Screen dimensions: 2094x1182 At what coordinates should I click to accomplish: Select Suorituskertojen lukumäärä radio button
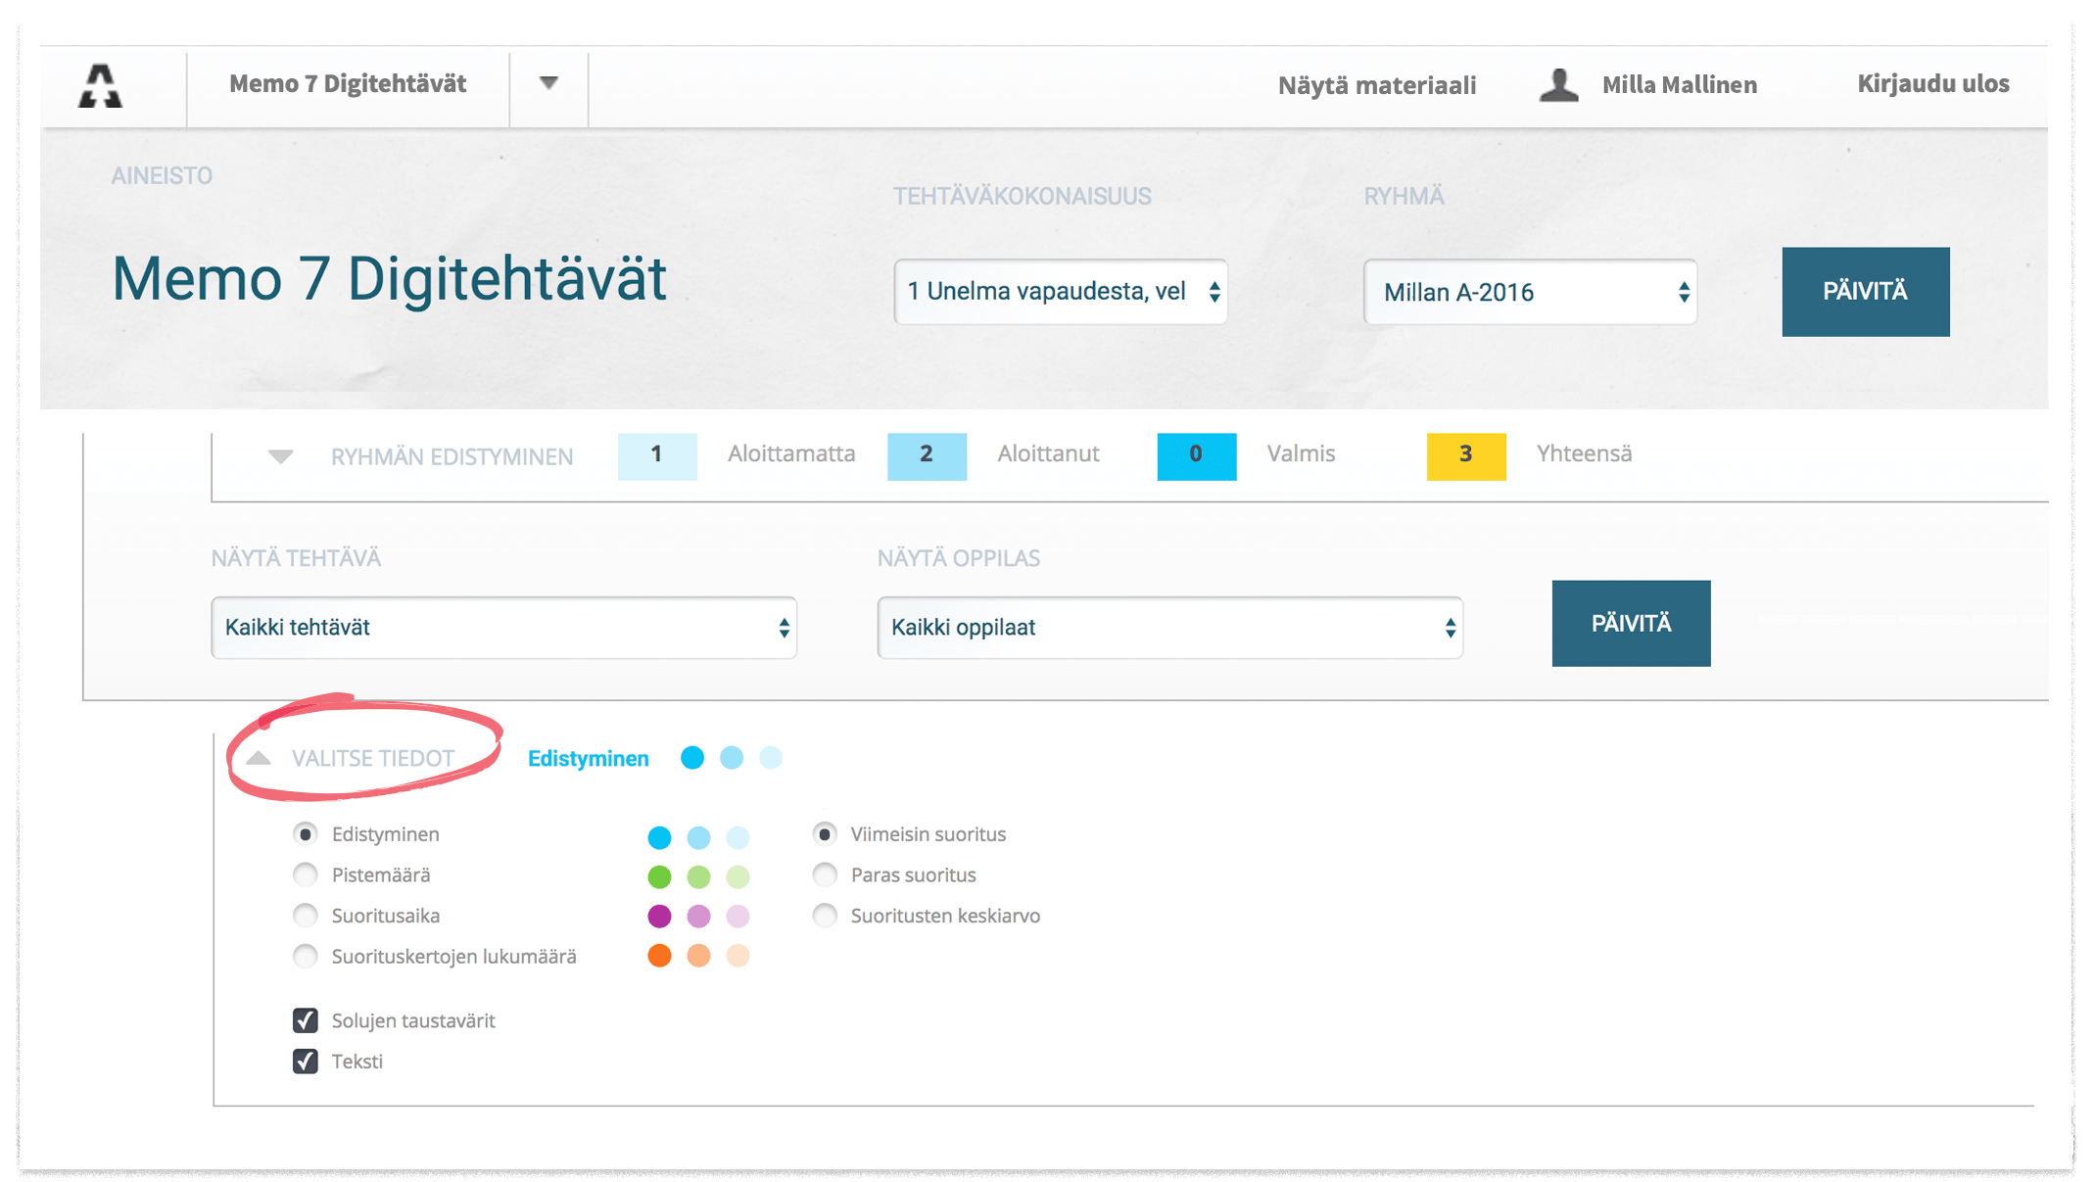pos(306,956)
